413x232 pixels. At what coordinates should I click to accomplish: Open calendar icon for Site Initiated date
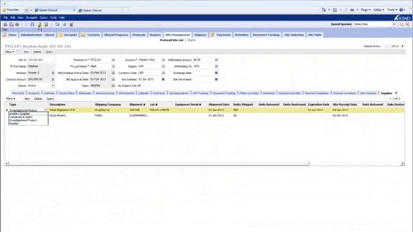163,79
